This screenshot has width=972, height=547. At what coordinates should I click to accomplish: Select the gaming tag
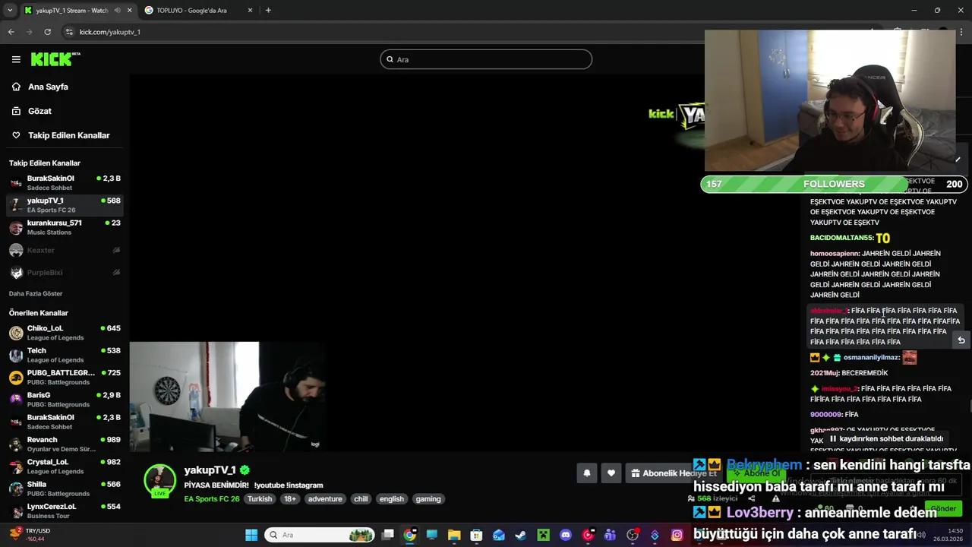(428, 499)
